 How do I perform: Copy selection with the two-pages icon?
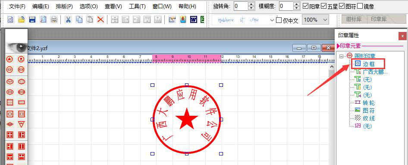79,19
